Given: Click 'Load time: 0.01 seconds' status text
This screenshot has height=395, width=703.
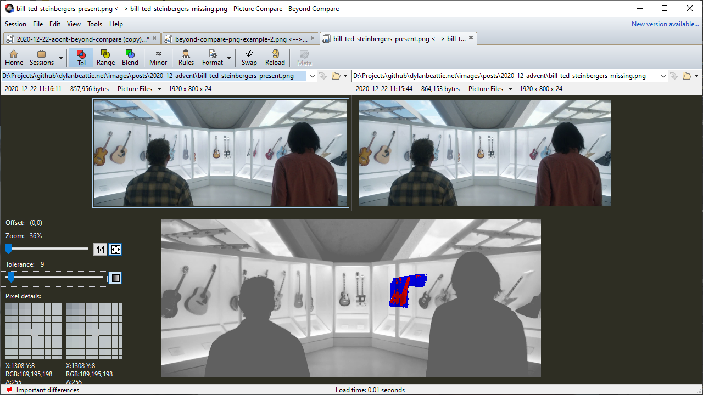Looking at the screenshot, I should coord(370,390).
